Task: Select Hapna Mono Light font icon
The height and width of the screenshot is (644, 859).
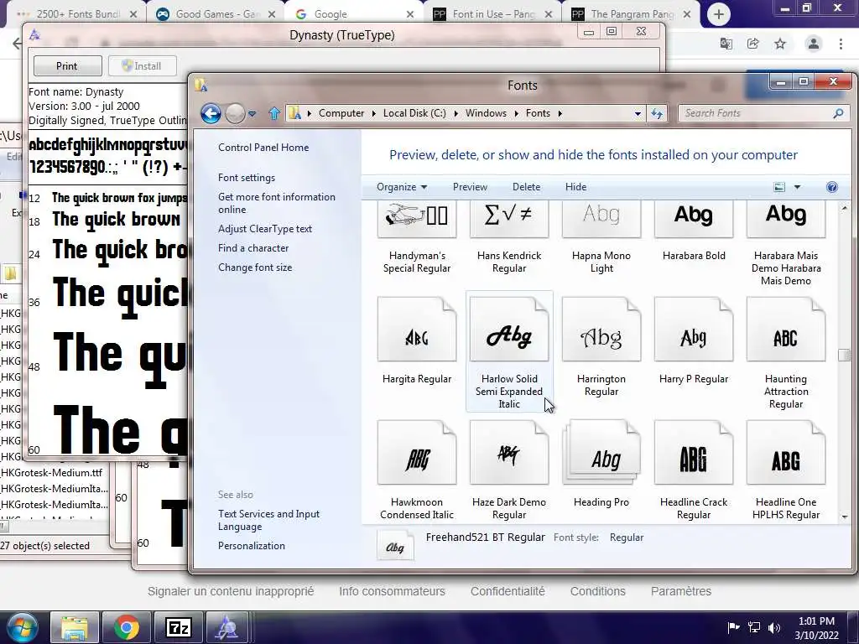Action: (601, 219)
